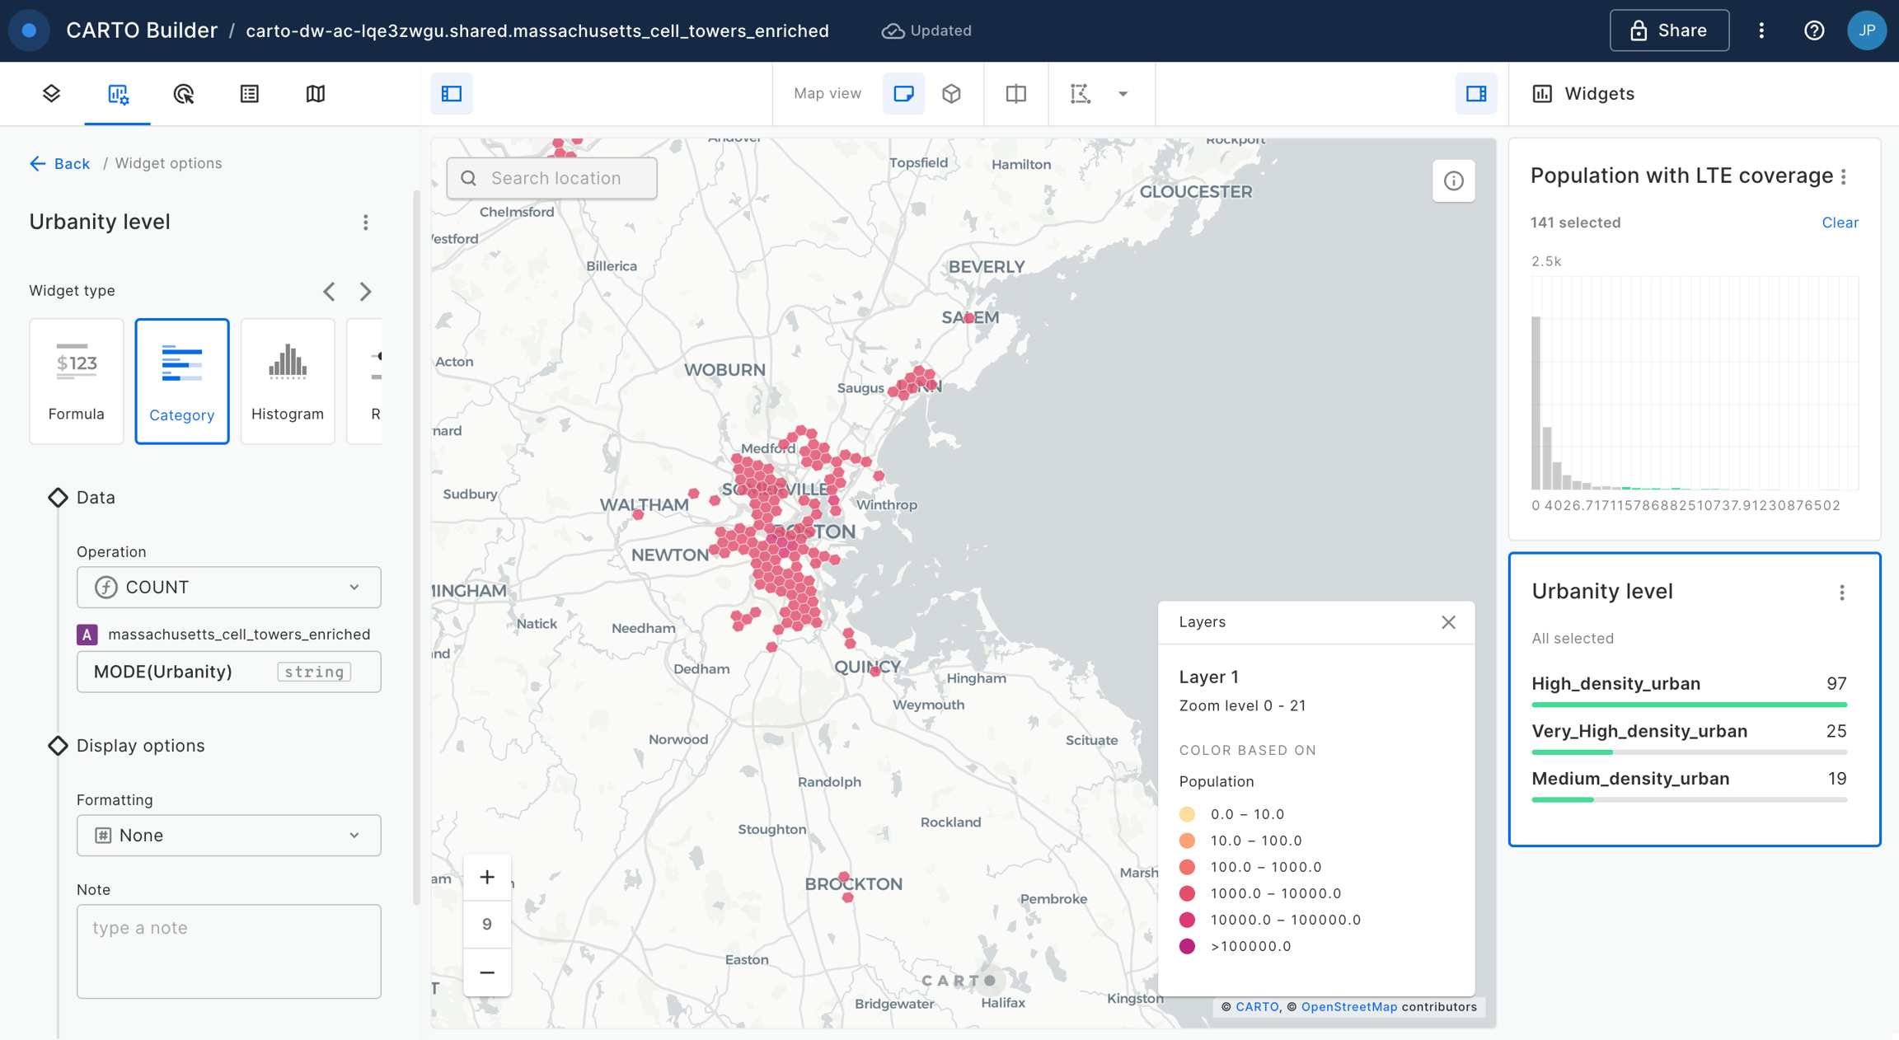Open the Basemap tab icon
The height and width of the screenshot is (1040, 1899).
click(315, 93)
